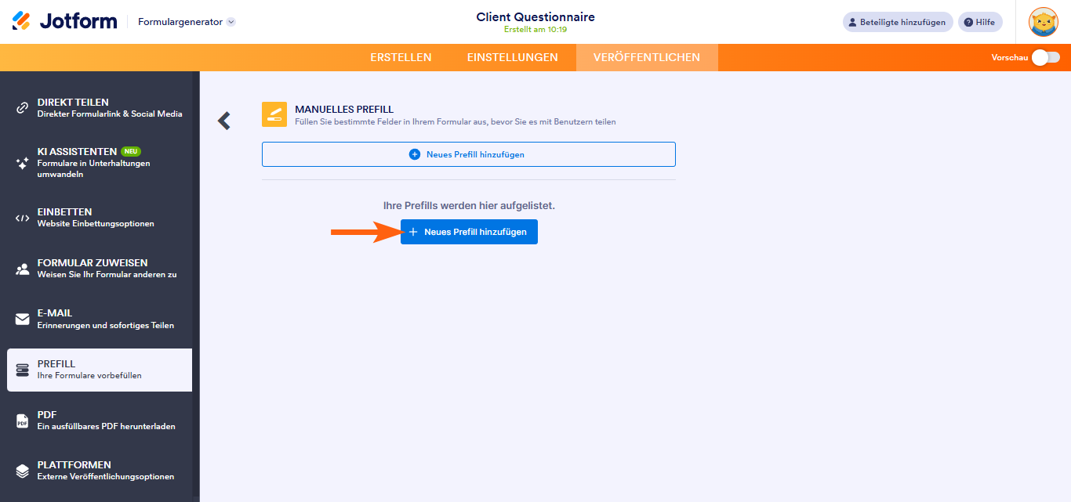Open the Plattformen layers icon

click(23, 471)
